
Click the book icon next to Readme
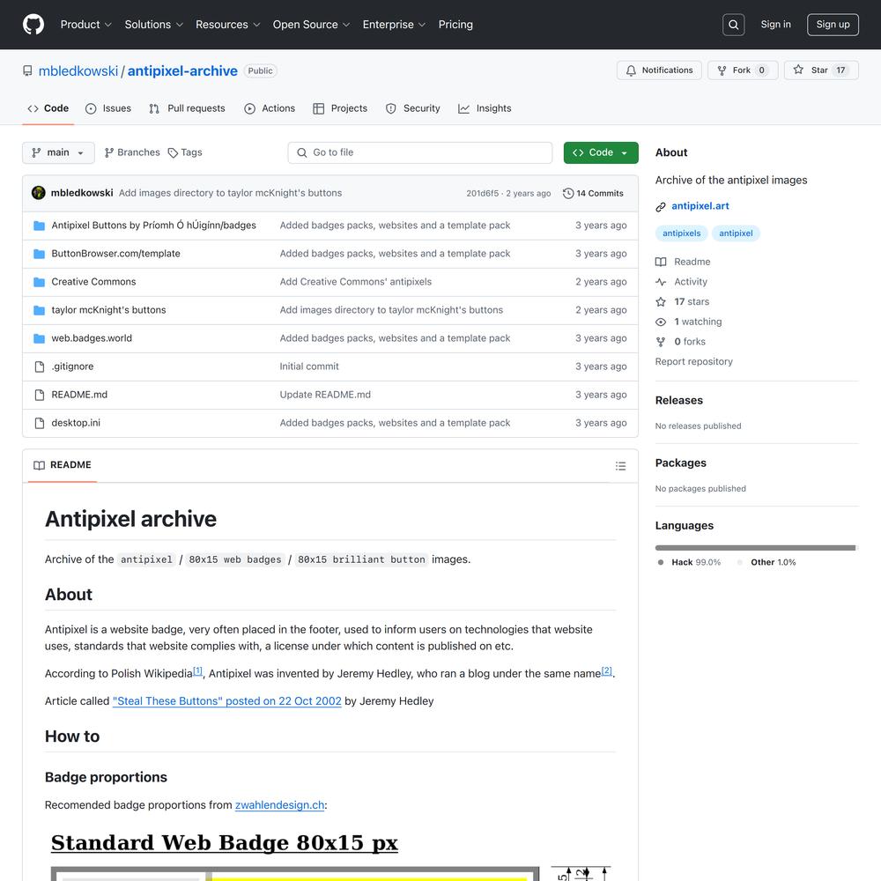(x=661, y=262)
